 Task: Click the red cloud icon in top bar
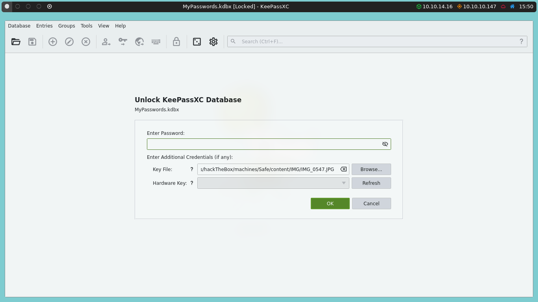click(x=503, y=7)
